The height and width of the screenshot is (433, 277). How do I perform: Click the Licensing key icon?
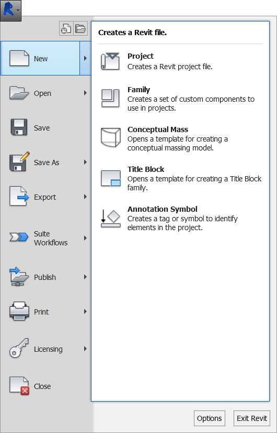[x=19, y=348]
